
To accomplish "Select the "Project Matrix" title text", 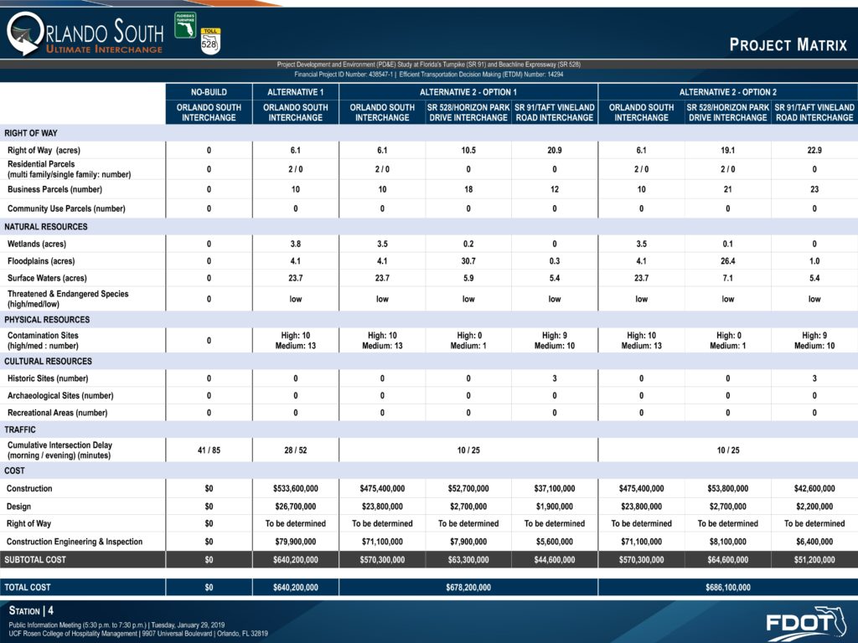I will [x=788, y=45].
